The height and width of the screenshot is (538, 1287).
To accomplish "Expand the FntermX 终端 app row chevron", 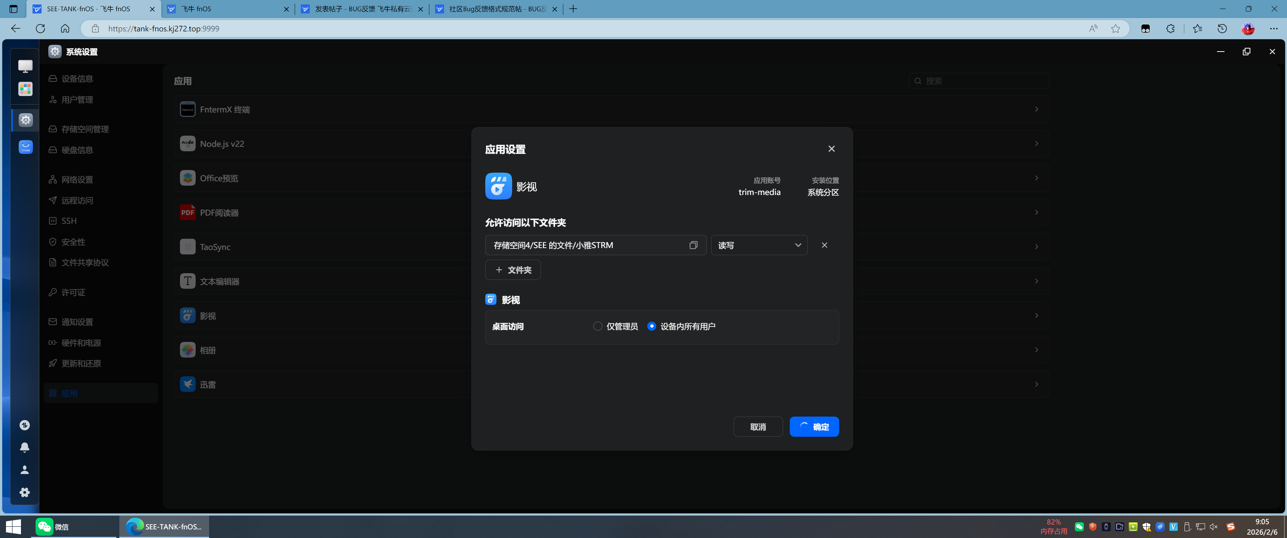I will [1037, 109].
